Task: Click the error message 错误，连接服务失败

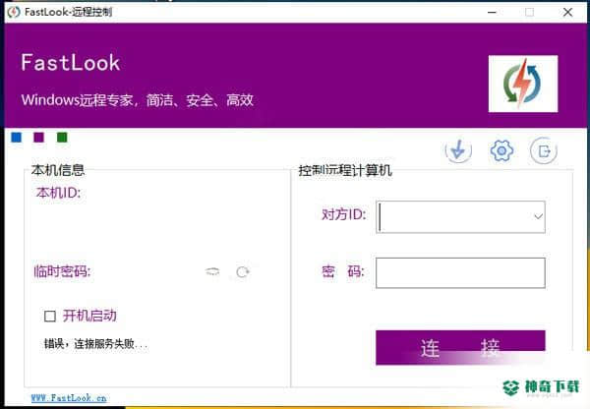Action: point(96,343)
